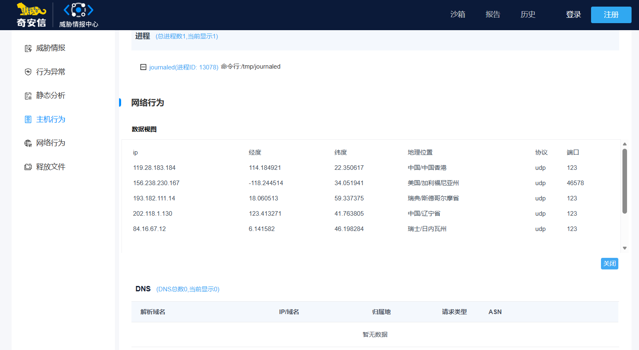Click the DNS总数0,当前显示0 summary text
Image resolution: width=639 pixels, height=350 pixels.
pyautogui.click(x=188, y=289)
